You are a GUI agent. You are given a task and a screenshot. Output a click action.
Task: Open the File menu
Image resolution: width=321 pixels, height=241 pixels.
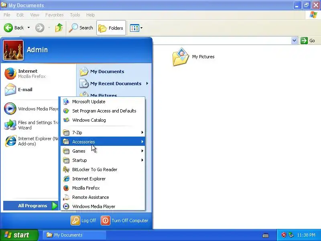click(7, 15)
